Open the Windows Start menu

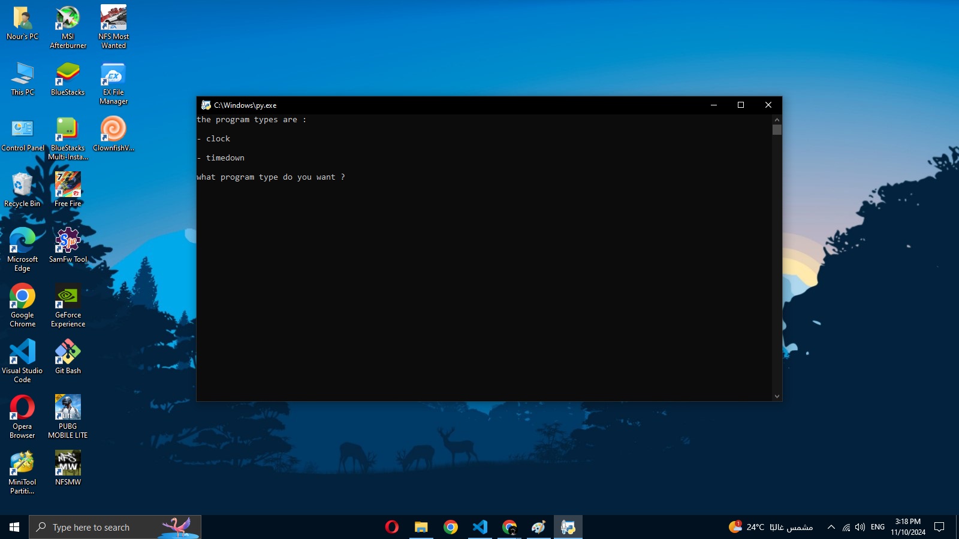(x=14, y=527)
